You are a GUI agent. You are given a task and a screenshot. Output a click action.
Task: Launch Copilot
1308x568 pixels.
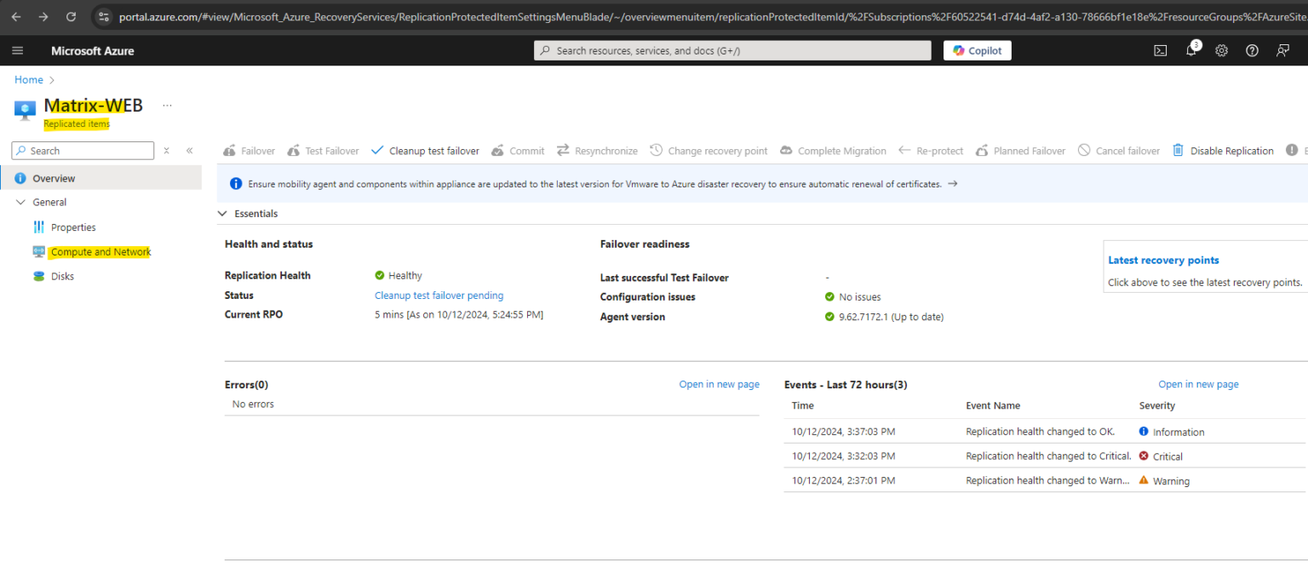click(x=977, y=50)
